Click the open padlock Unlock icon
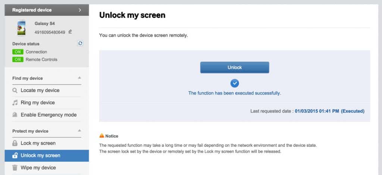Image resolution: width=382 pixels, height=175 pixels. (x=15, y=156)
